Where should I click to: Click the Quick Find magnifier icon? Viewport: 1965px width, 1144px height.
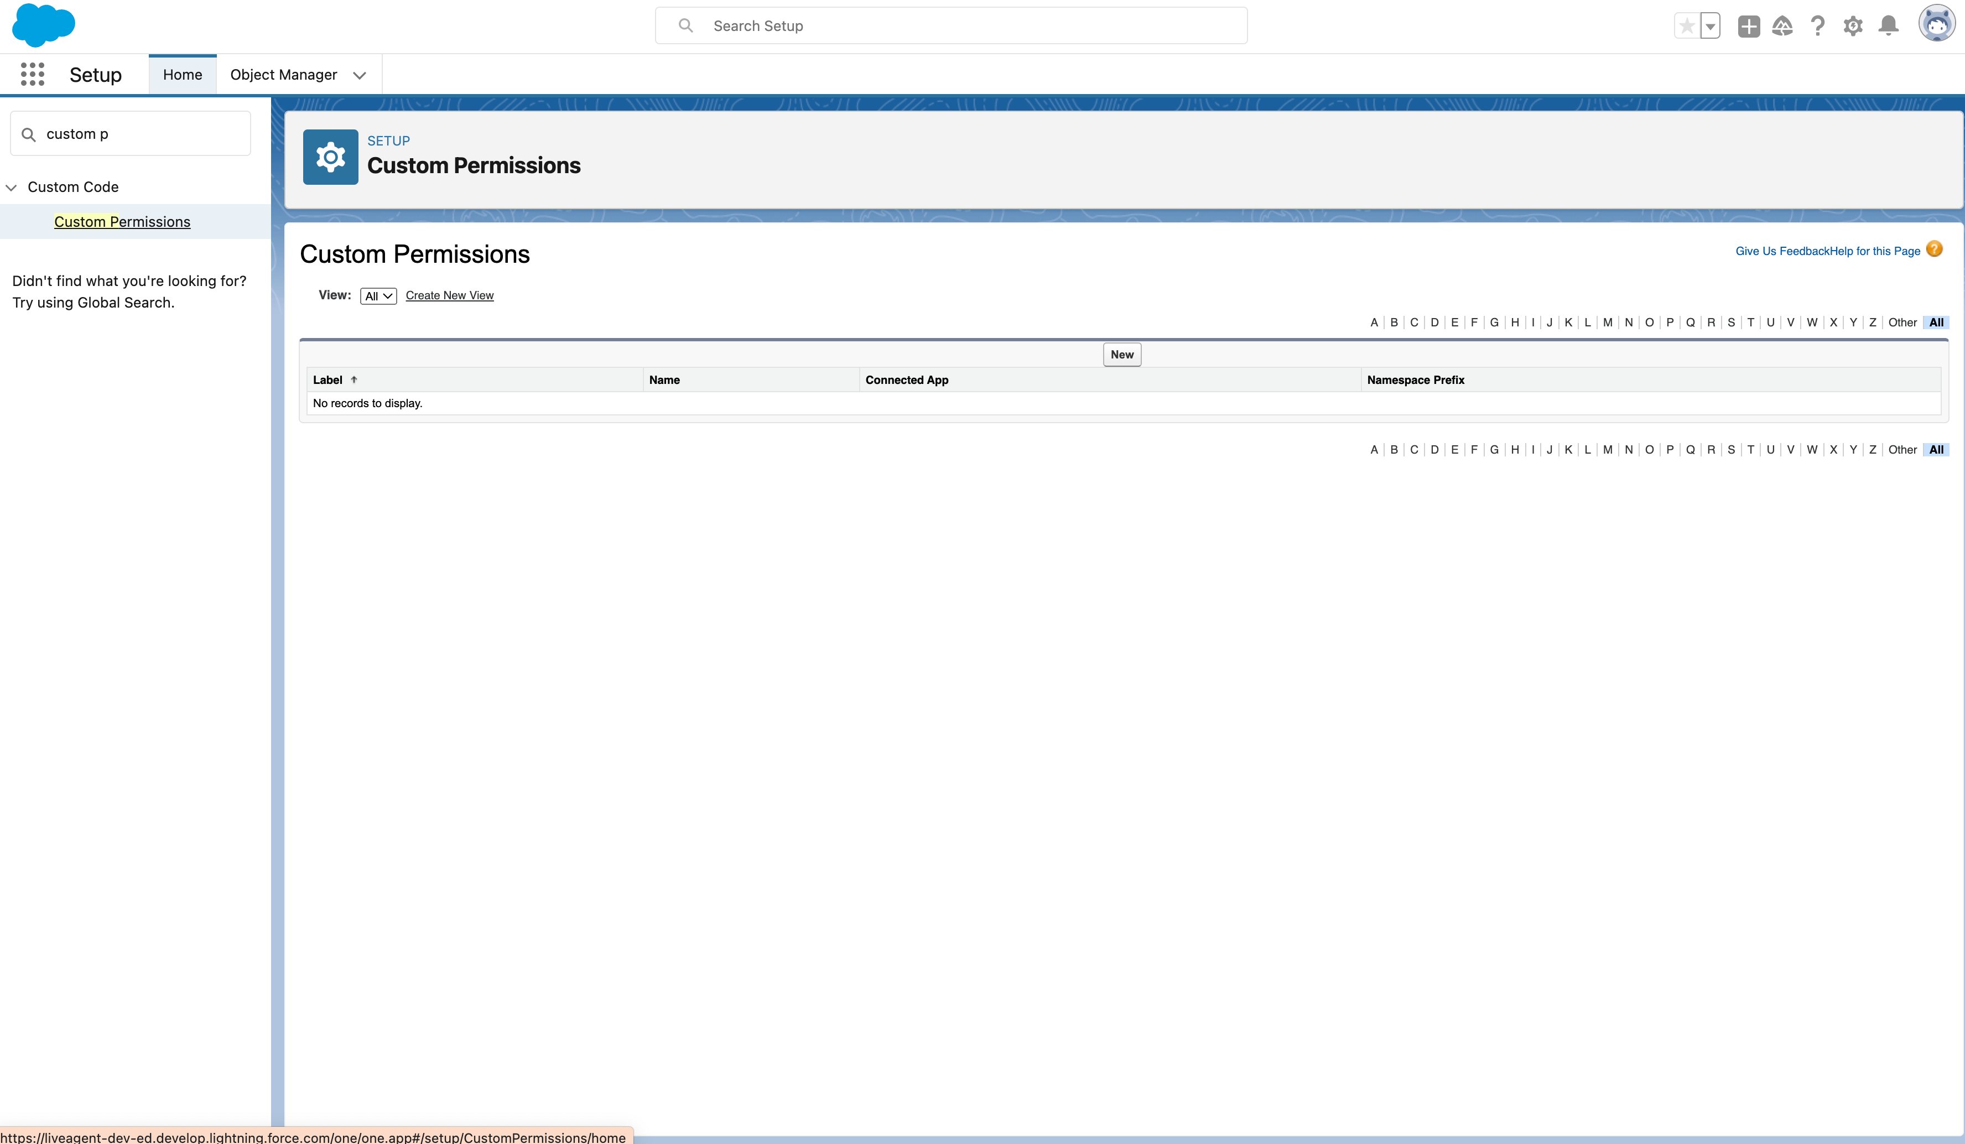pos(29,134)
